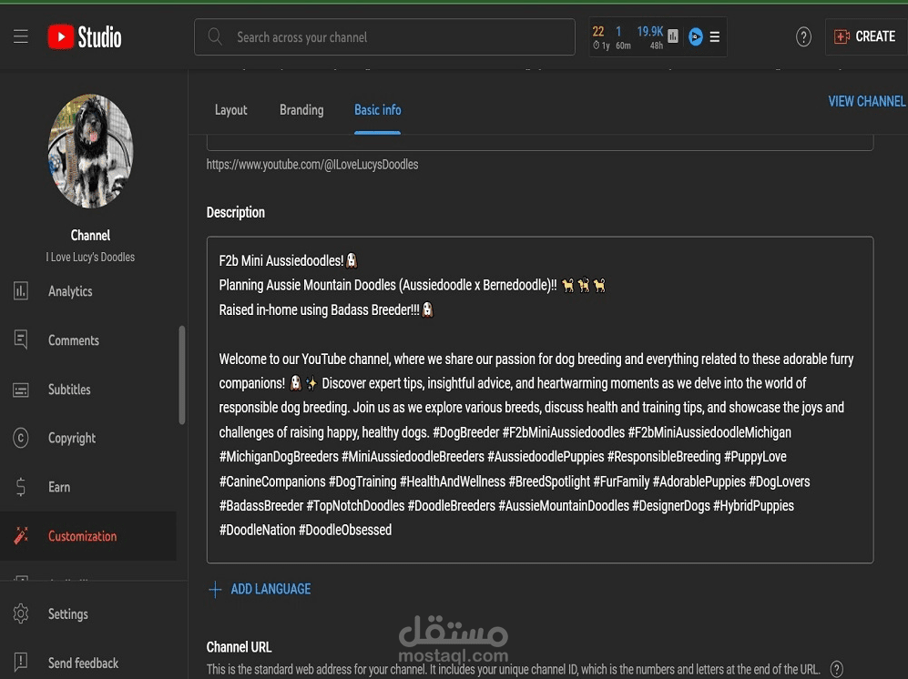Click the Send feedback icon
908x679 pixels.
click(21, 663)
